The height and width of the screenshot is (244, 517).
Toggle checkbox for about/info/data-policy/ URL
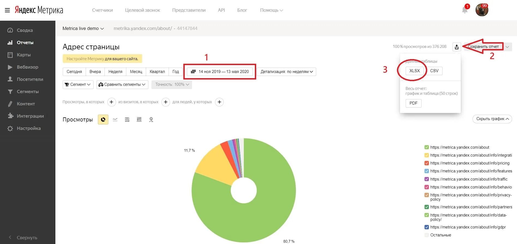[x=427, y=215]
